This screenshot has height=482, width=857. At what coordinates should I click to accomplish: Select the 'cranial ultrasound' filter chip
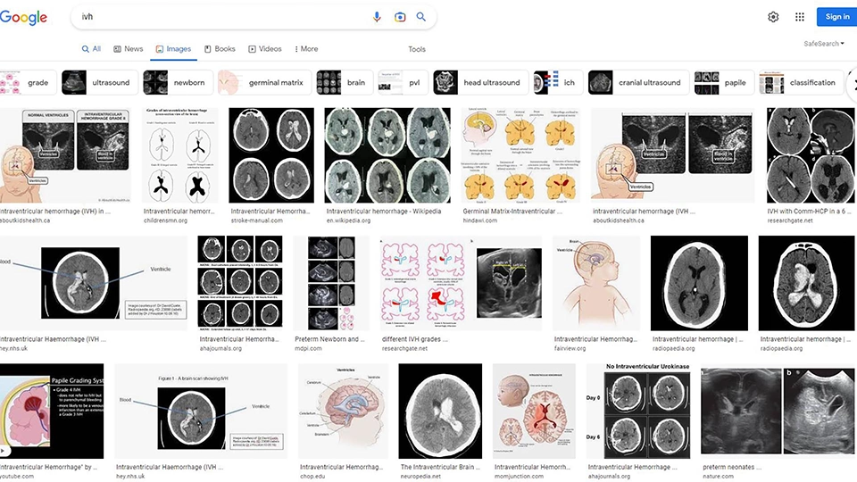tap(638, 82)
